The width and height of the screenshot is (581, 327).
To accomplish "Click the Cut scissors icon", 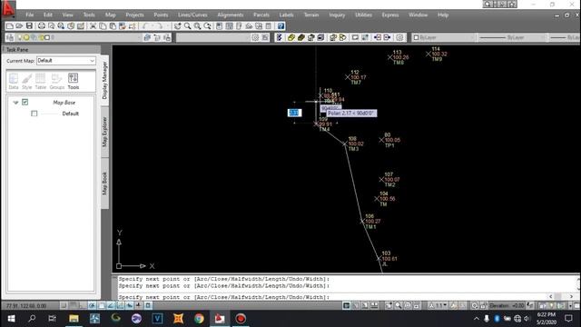I will coord(93,26).
